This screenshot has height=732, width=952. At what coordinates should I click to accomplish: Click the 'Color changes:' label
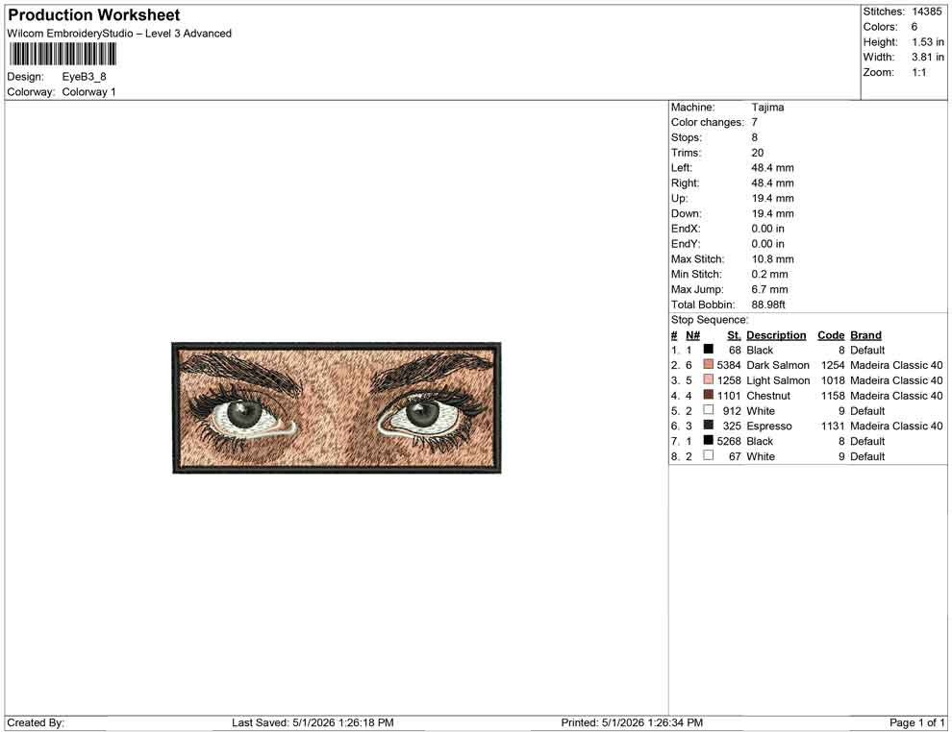pos(708,123)
